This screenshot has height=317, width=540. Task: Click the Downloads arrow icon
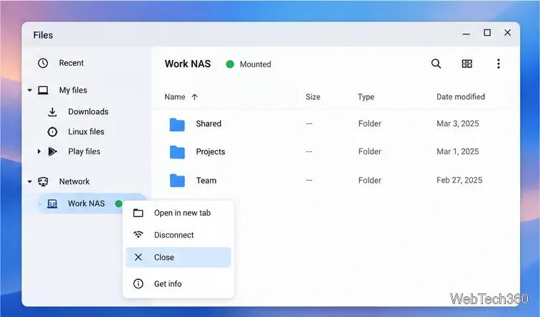52,112
